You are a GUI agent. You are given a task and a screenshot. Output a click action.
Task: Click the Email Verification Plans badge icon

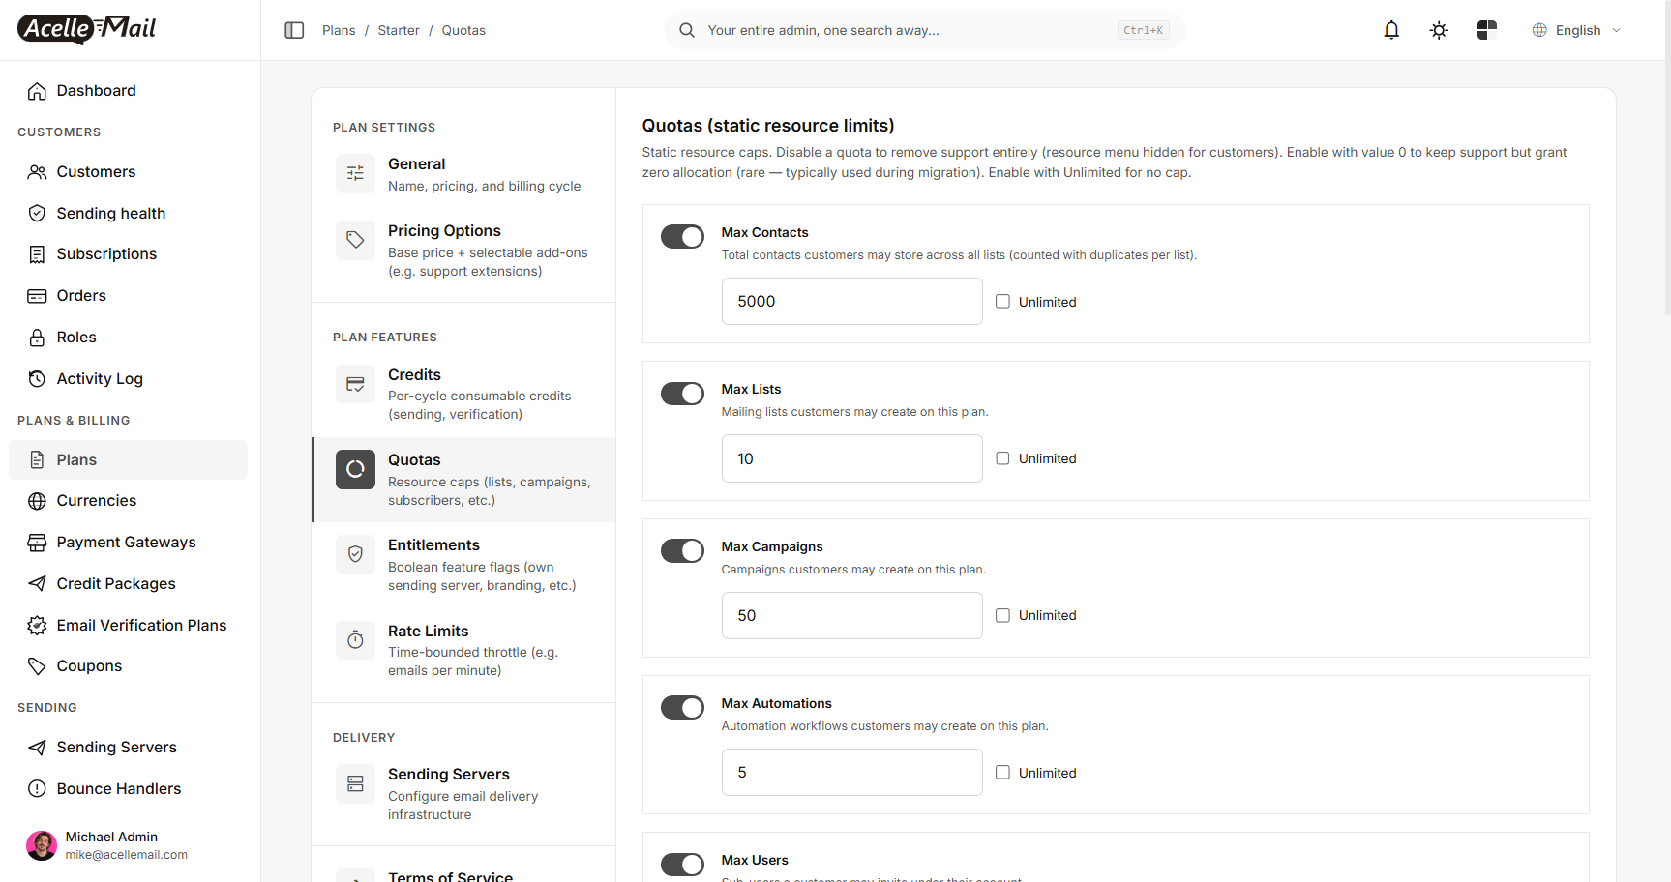37,626
